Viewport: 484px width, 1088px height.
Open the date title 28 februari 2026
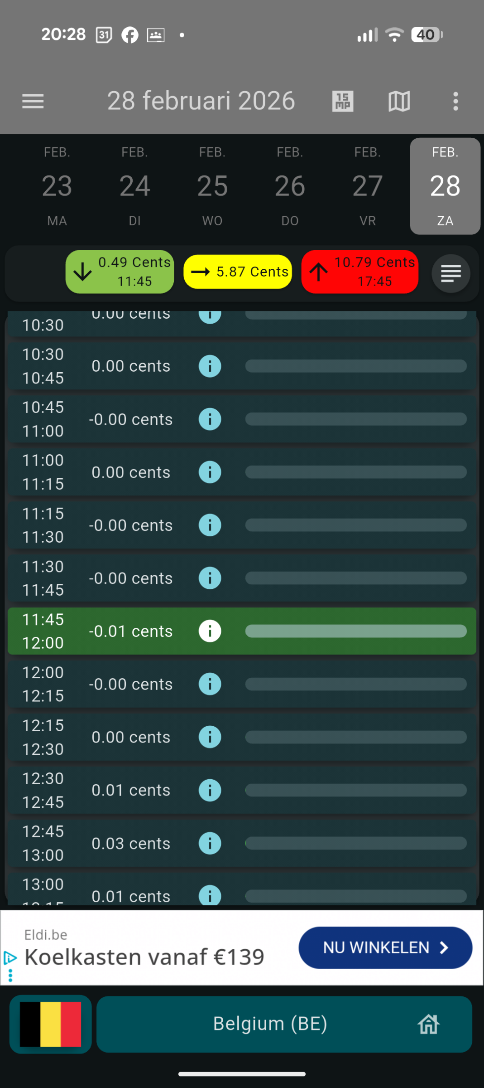coord(201,101)
